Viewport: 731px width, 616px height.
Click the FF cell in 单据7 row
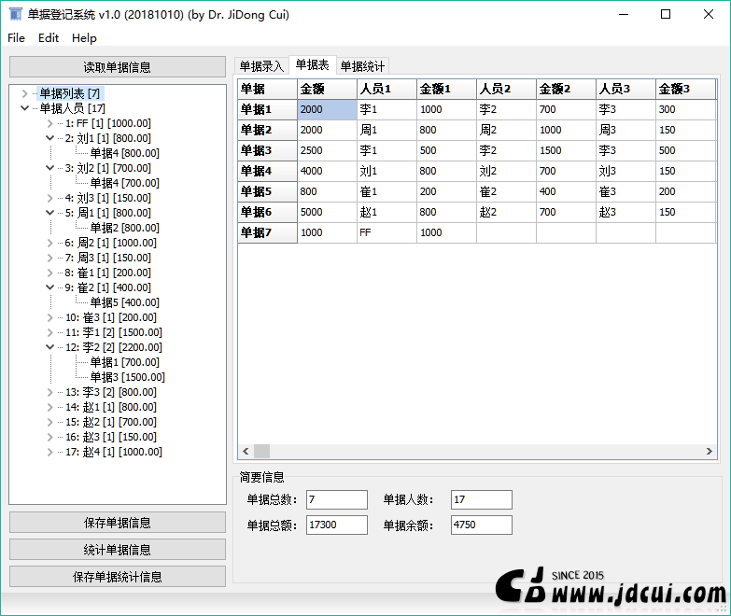pos(387,232)
